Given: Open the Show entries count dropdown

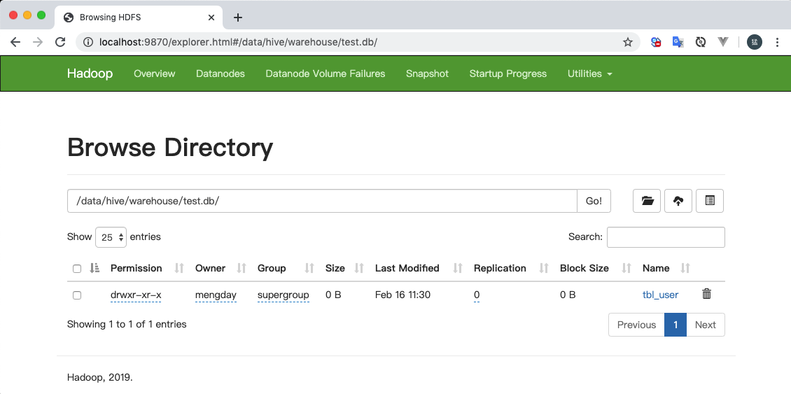Looking at the screenshot, I should tap(111, 237).
